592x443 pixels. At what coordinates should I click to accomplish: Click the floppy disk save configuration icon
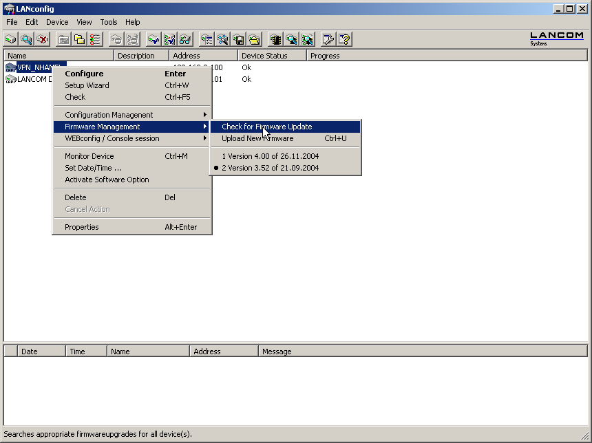pos(239,39)
